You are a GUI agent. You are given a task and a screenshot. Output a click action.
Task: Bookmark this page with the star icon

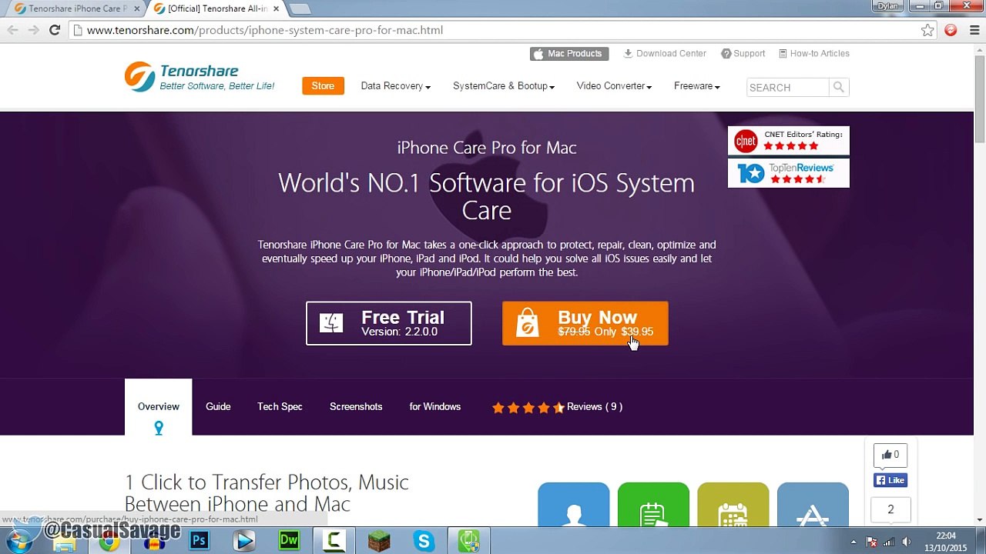pos(927,30)
